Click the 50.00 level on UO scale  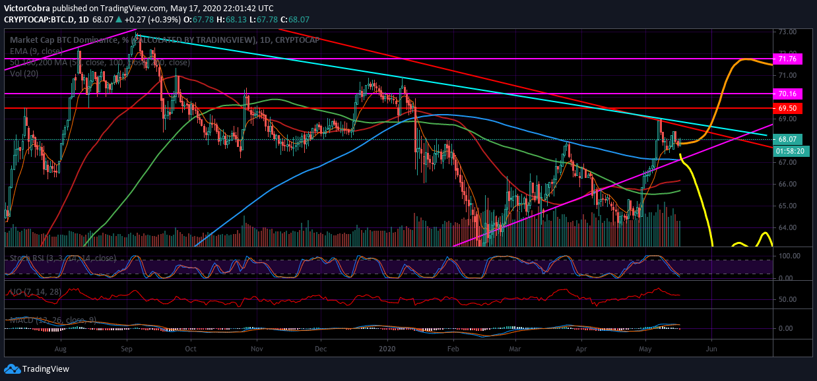(788, 299)
